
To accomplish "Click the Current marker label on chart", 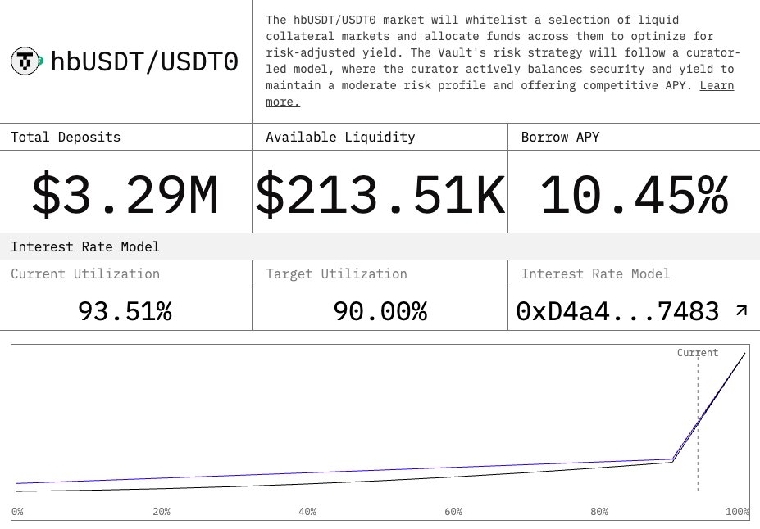I will 698,353.
